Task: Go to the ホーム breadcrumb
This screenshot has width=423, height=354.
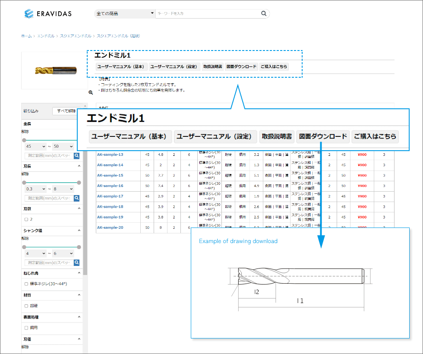Action: (26, 36)
